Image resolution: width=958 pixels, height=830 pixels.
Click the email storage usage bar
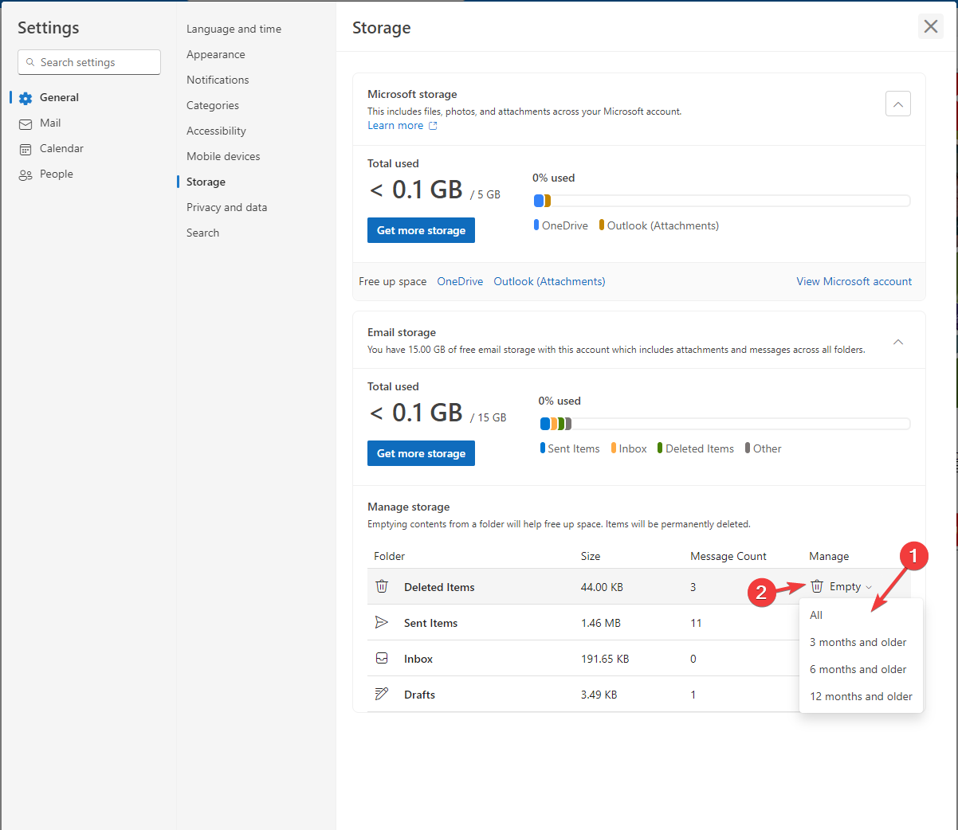tap(724, 423)
